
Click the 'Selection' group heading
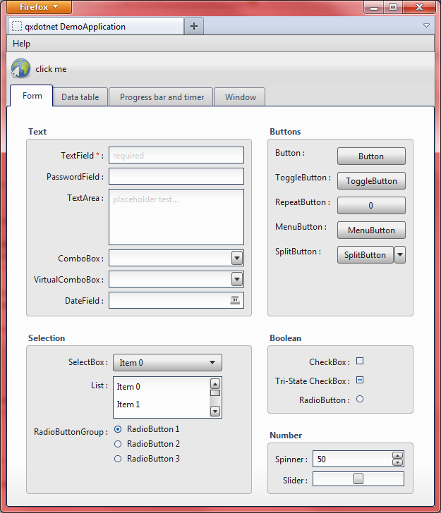click(x=47, y=338)
